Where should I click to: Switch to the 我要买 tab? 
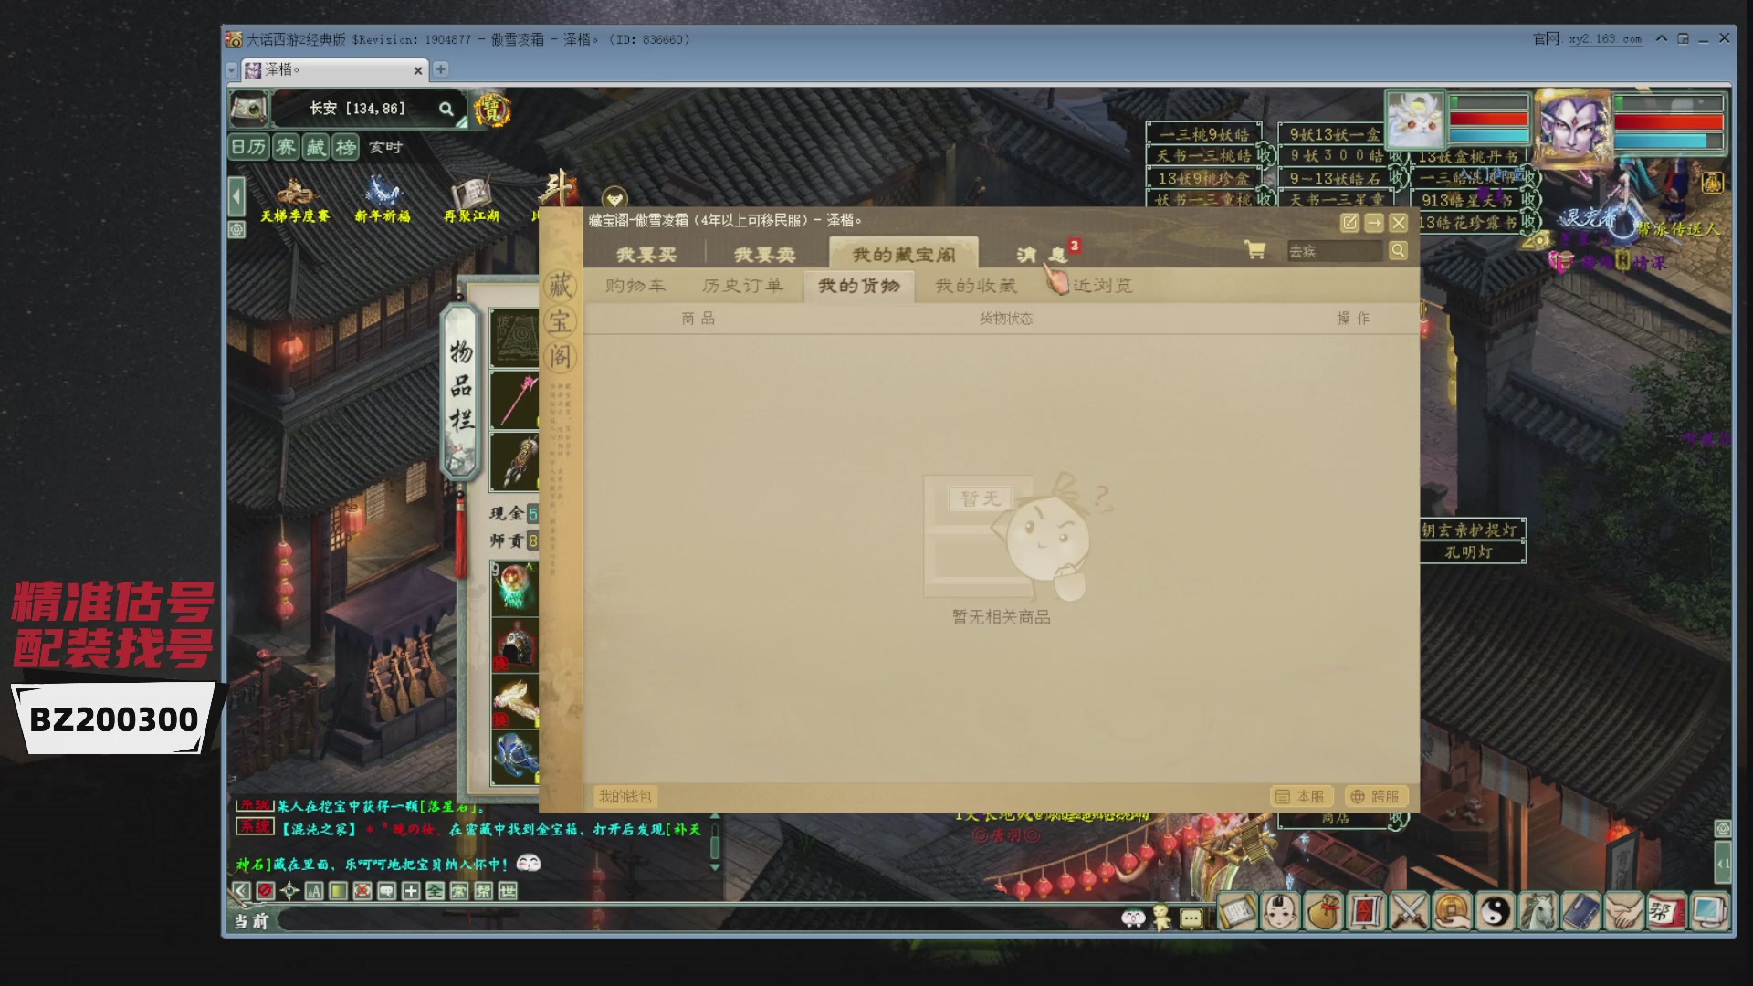point(646,255)
